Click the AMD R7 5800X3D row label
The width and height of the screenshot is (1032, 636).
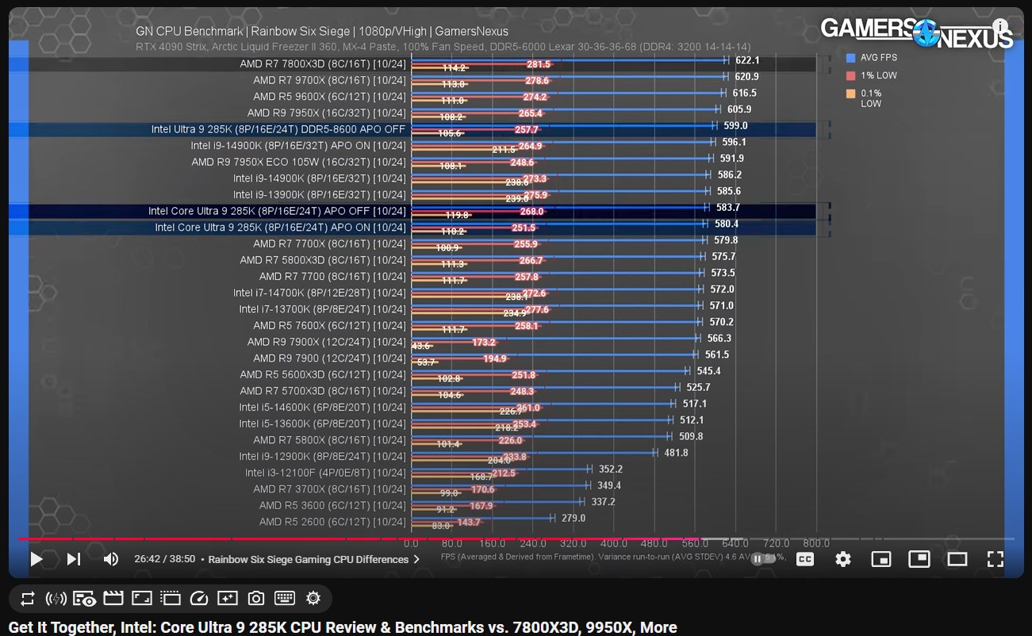point(323,260)
